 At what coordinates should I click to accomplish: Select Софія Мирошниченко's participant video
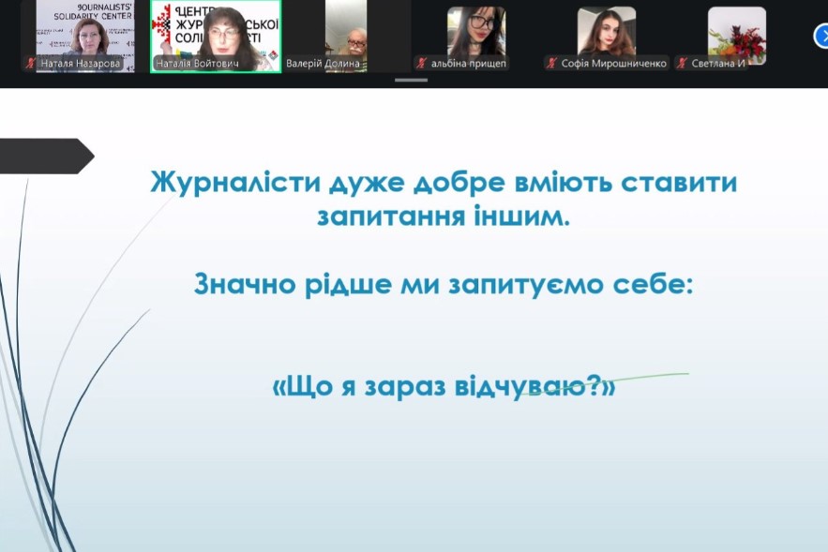[606, 36]
